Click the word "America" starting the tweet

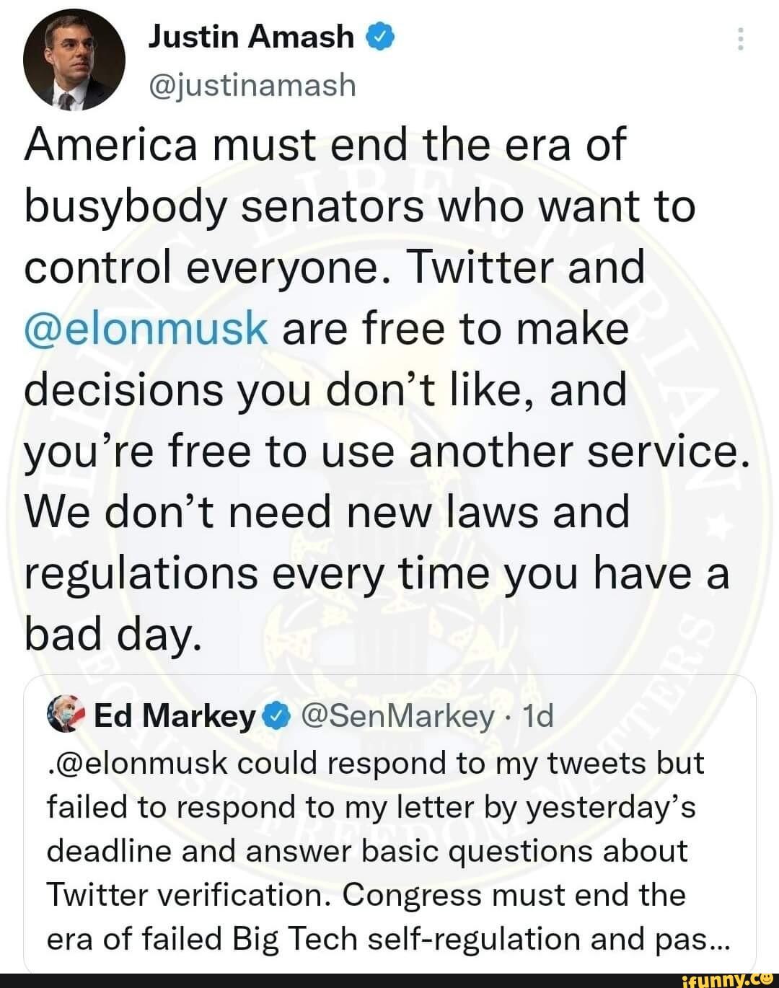coord(110,144)
